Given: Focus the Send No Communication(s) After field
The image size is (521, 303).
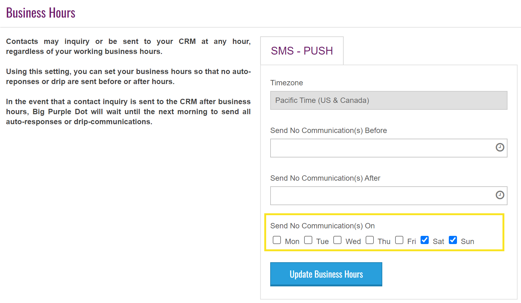Looking at the screenshot, I should [x=389, y=196].
